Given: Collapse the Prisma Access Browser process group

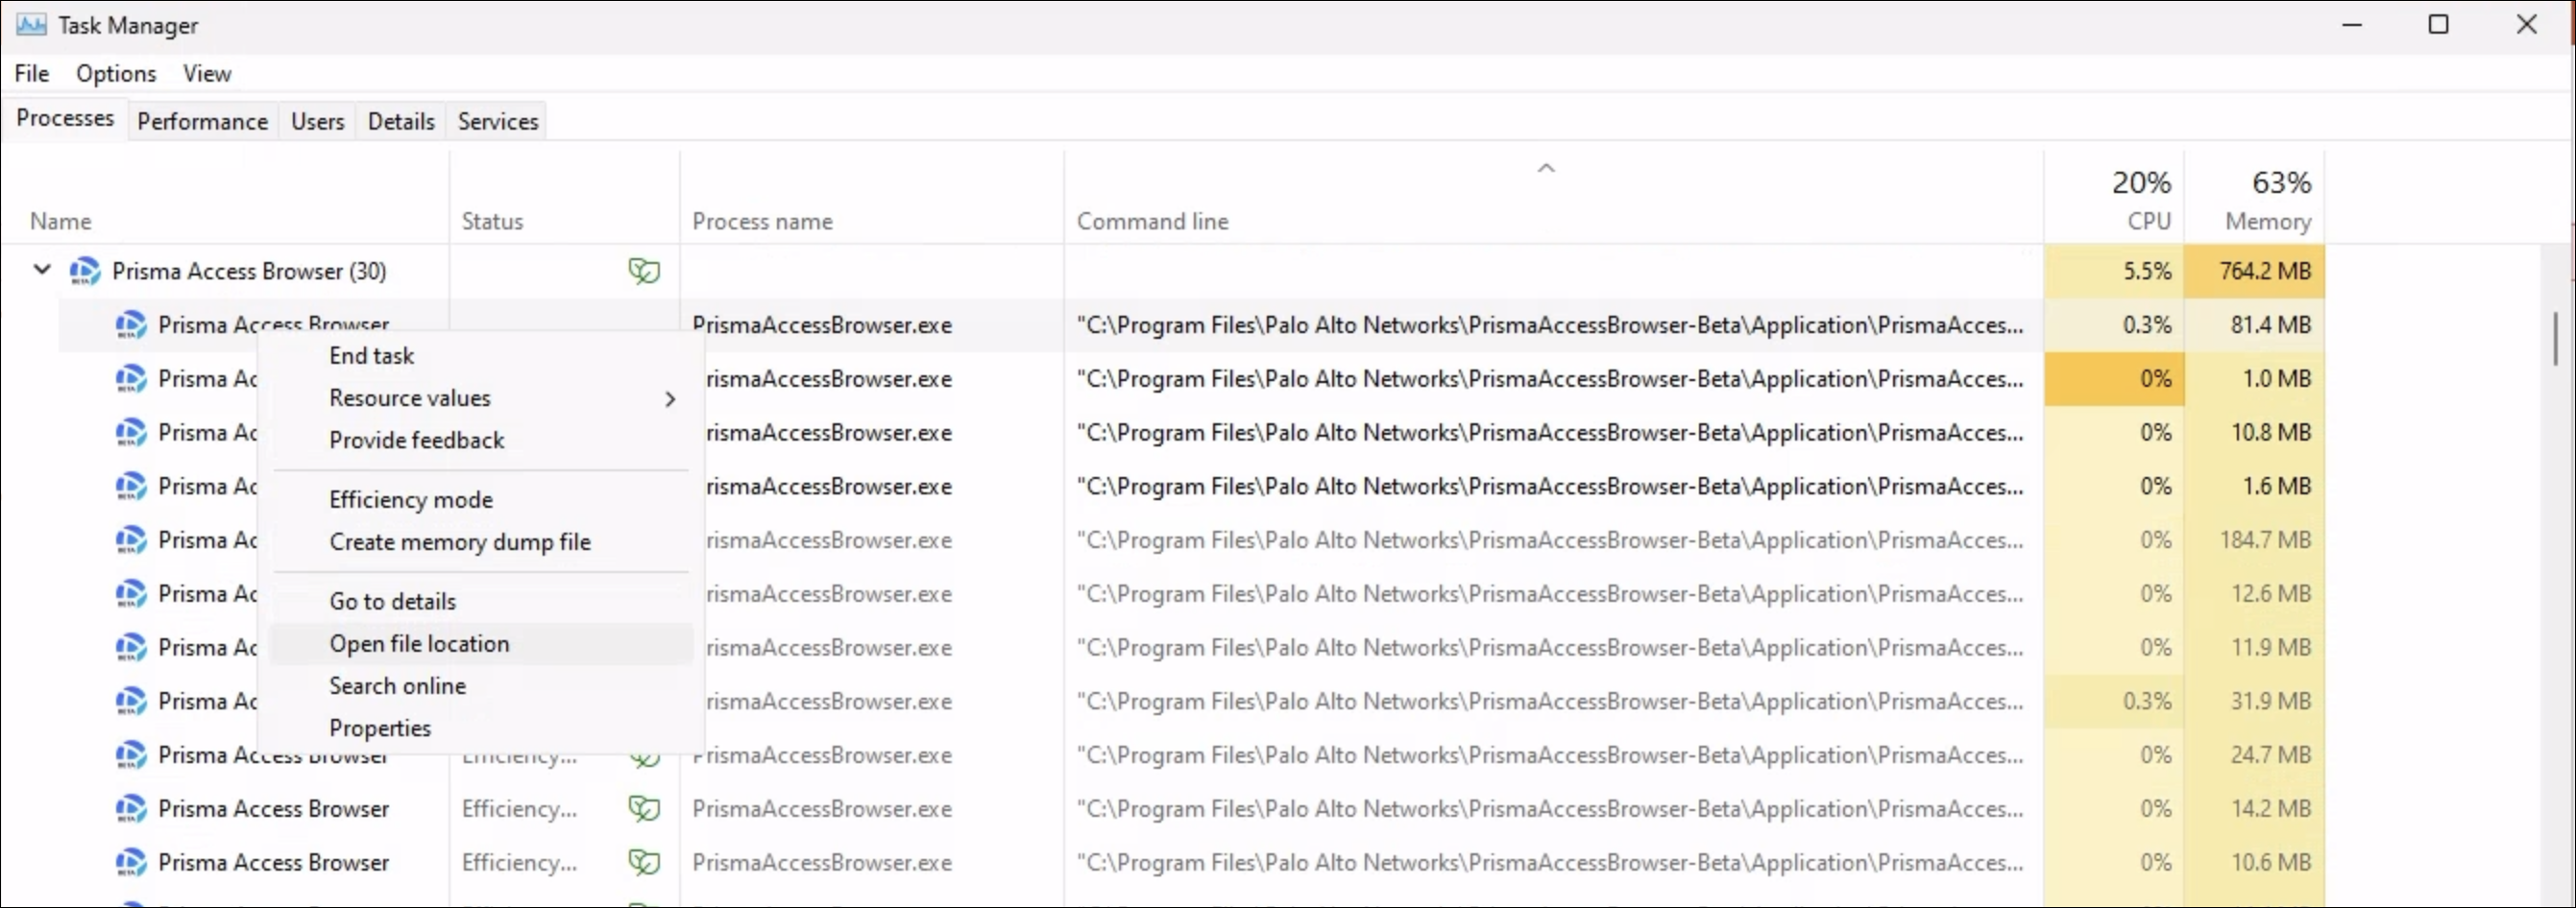Looking at the screenshot, I should tap(42, 270).
